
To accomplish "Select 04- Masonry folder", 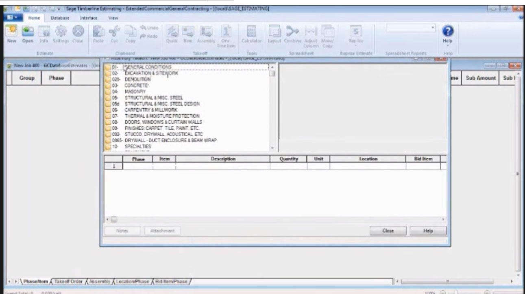I will (x=126, y=92).
